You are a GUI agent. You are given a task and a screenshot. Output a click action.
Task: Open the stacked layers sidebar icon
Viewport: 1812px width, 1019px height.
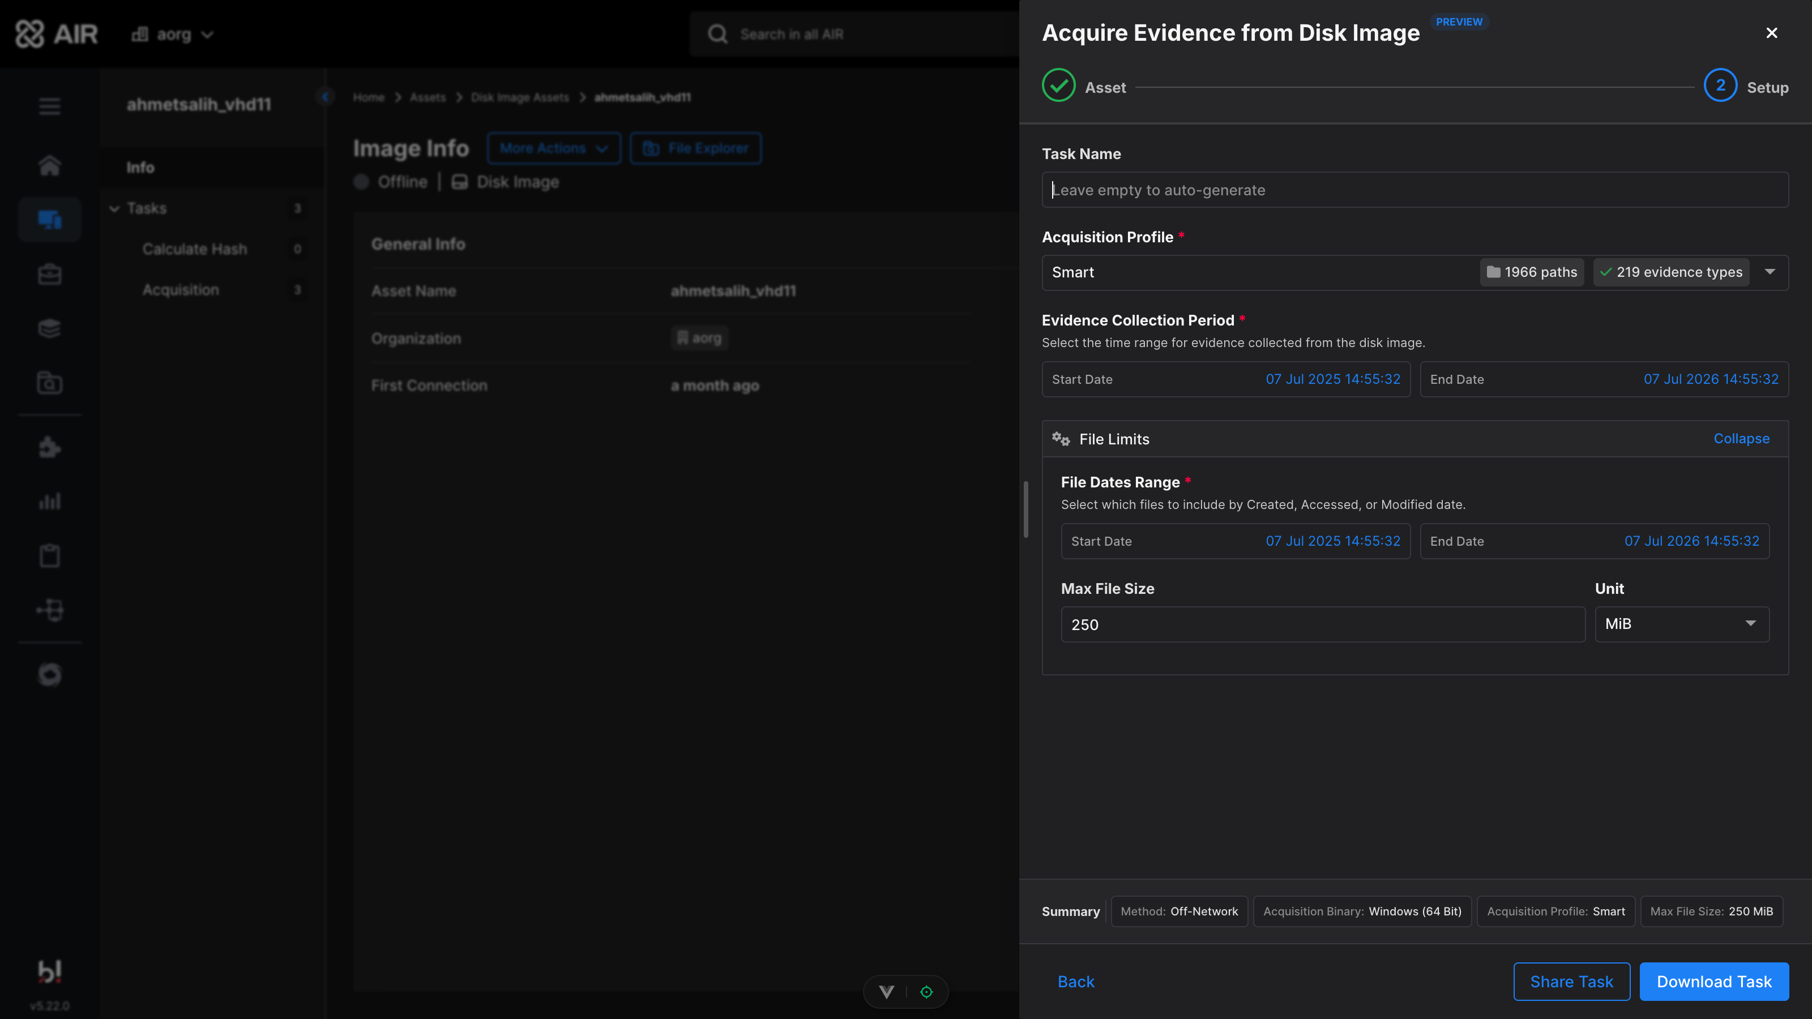[x=49, y=328]
